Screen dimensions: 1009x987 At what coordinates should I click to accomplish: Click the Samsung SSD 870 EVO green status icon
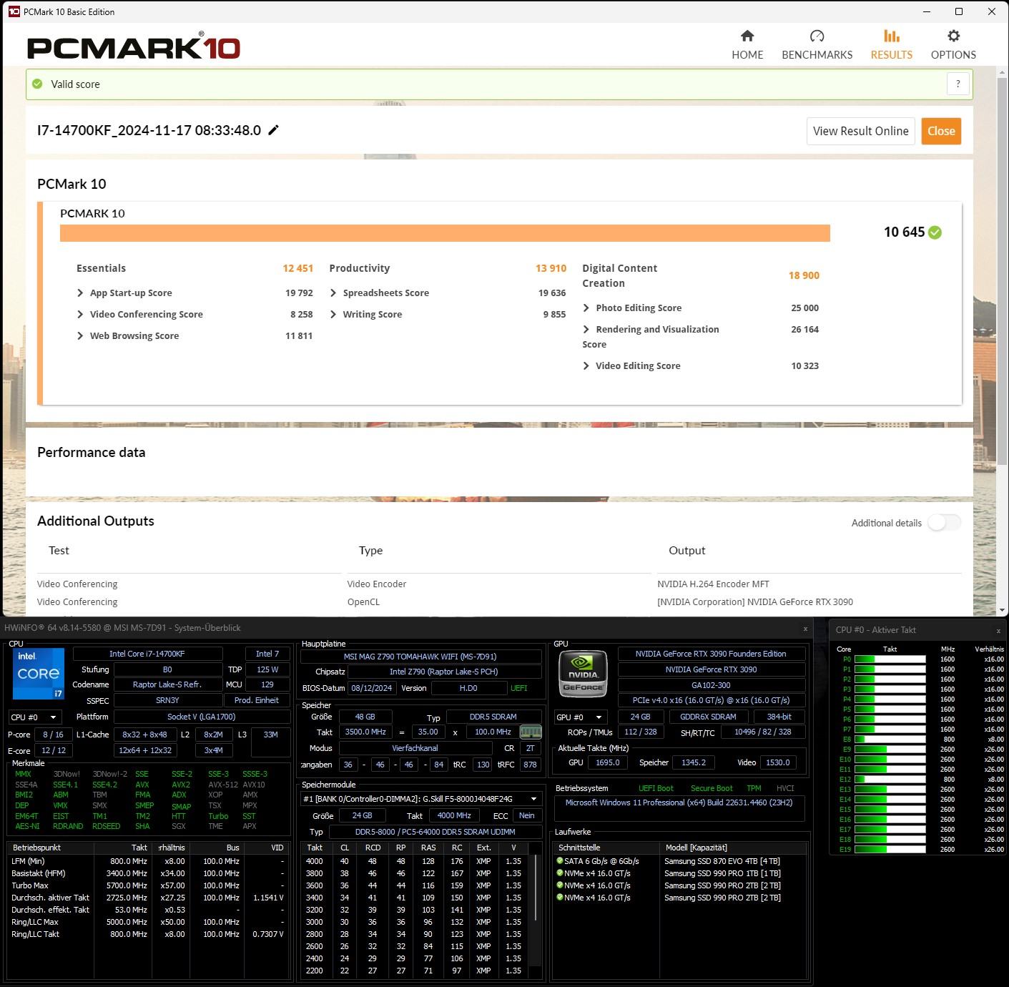pos(560,860)
